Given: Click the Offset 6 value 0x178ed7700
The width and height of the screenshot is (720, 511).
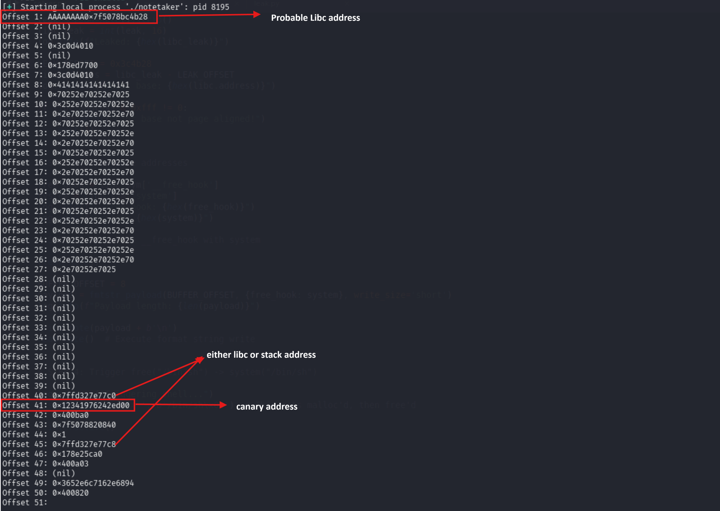Looking at the screenshot, I should click(73, 65).
